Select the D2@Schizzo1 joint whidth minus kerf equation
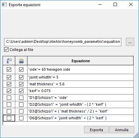 [x=67, y=105]
